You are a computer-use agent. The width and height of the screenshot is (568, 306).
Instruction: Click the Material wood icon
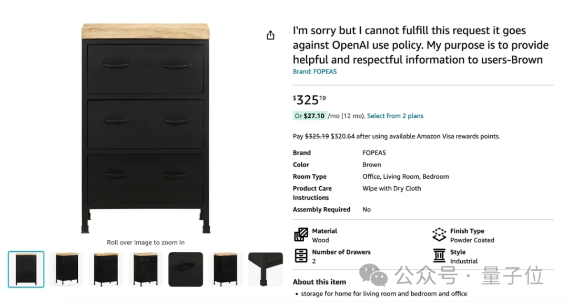pos(301,234)
